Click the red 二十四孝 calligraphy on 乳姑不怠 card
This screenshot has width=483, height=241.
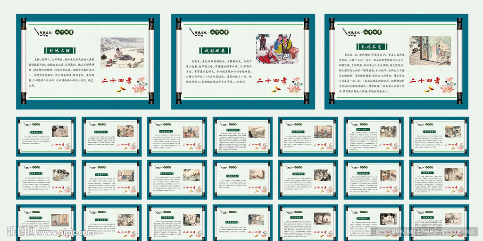pyautogui.click(x=425, y=81)
